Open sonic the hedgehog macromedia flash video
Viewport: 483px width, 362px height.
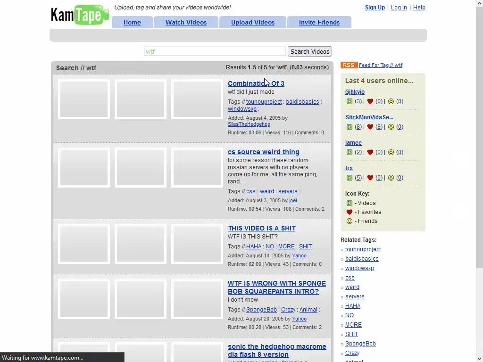[x=277, y=351]
